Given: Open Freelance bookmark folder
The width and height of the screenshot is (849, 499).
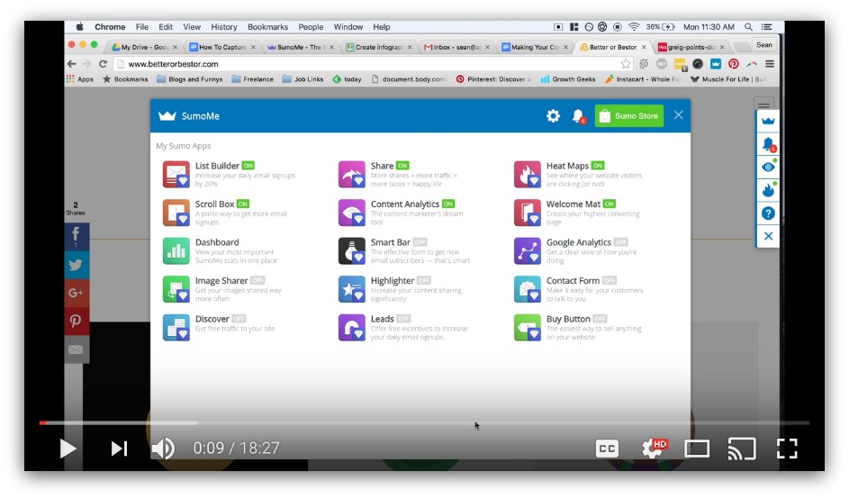Looking at the screenshot, I should pos(253,79).
